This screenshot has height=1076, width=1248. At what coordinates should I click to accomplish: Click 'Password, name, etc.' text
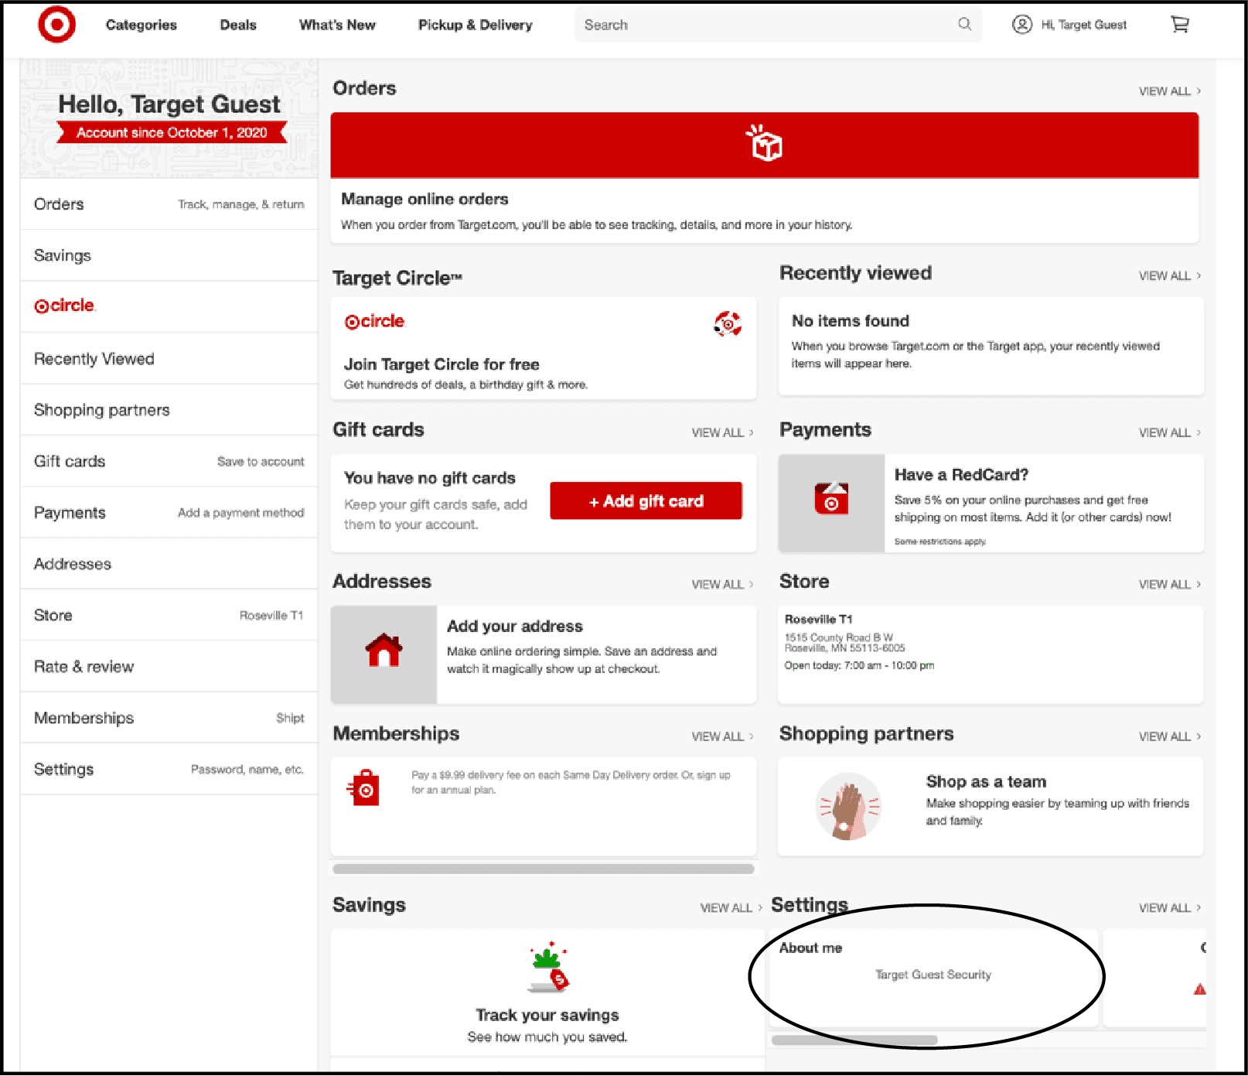247,770
